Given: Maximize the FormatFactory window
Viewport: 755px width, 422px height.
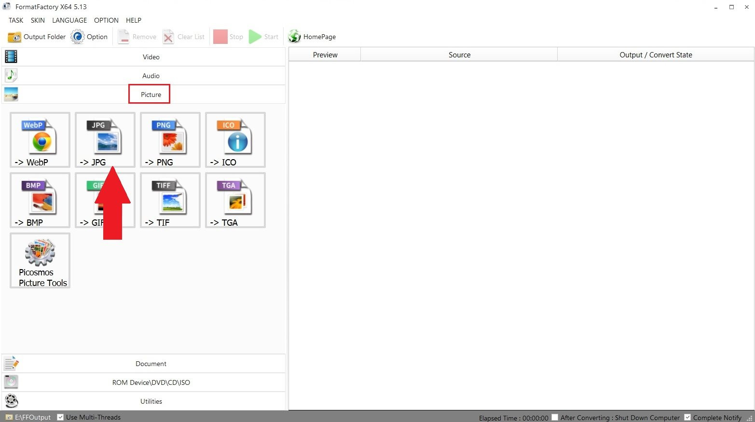Looking at the screenshot, I should click(x=731, y=7).
